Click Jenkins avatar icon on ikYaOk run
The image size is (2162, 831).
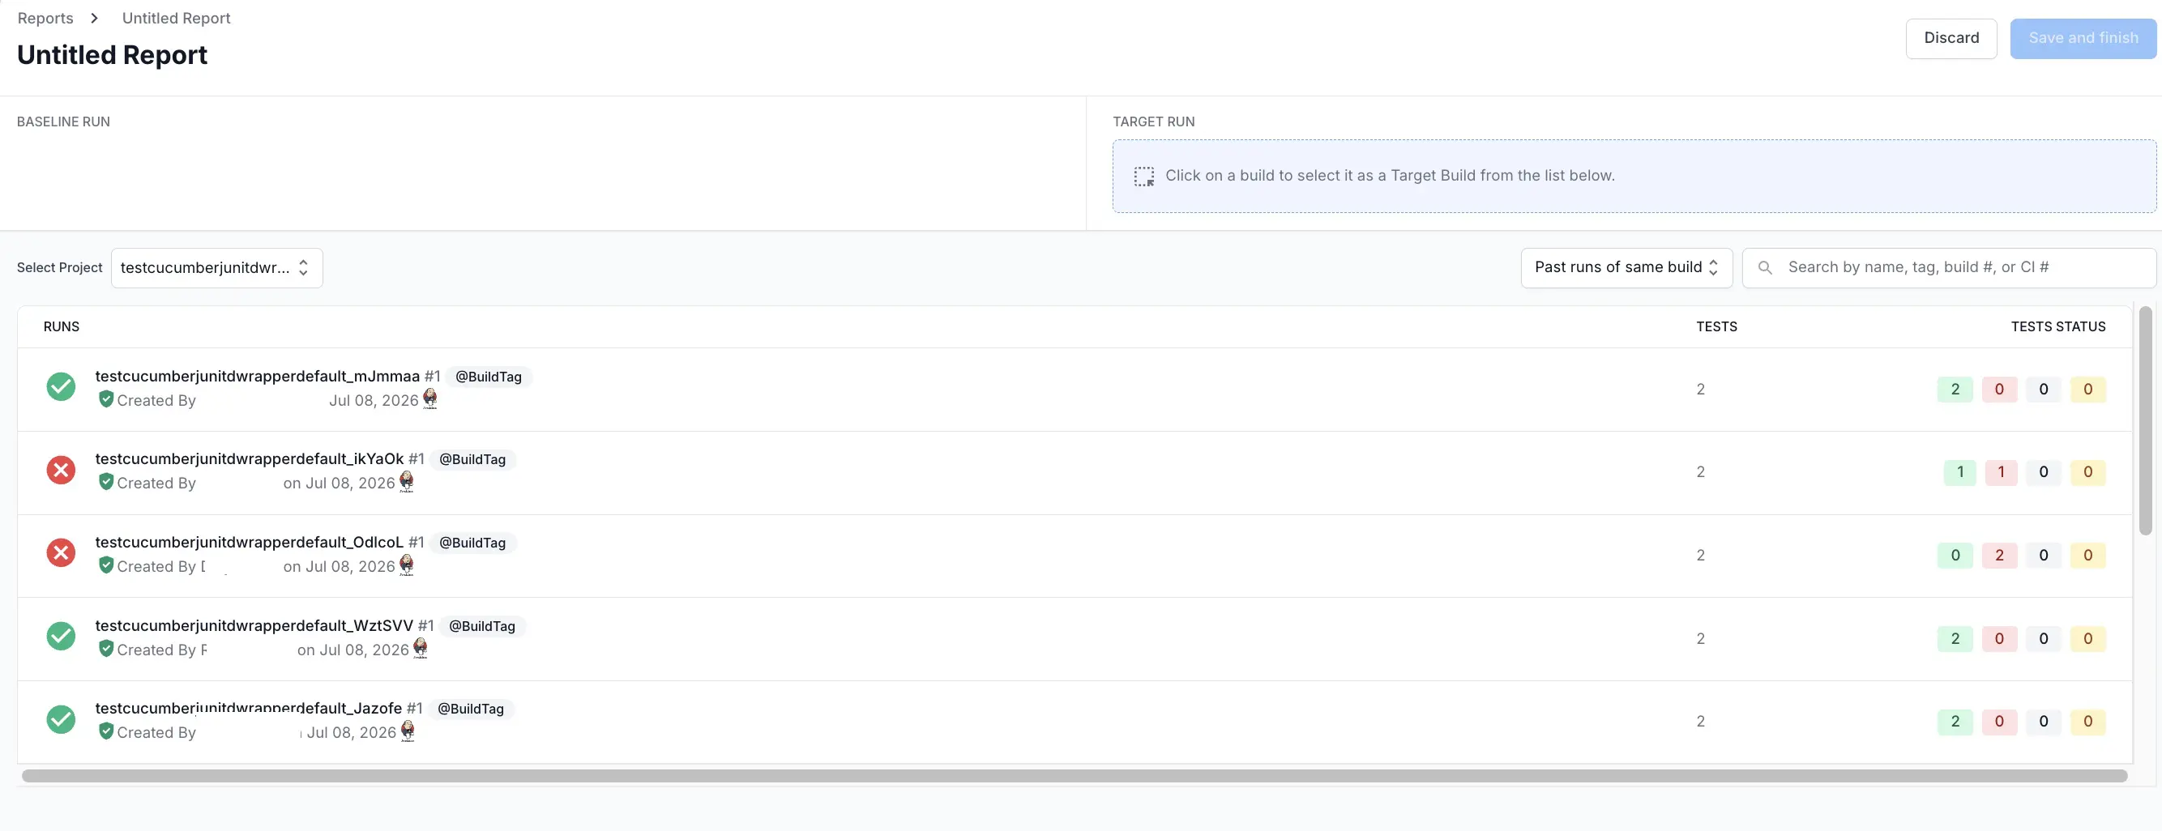406,481
